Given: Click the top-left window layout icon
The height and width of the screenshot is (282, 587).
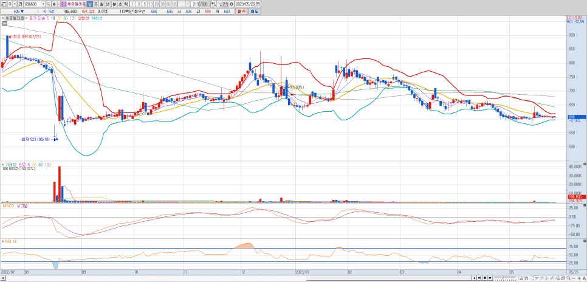Looking at the screenshot, I should tap(3, 4).
